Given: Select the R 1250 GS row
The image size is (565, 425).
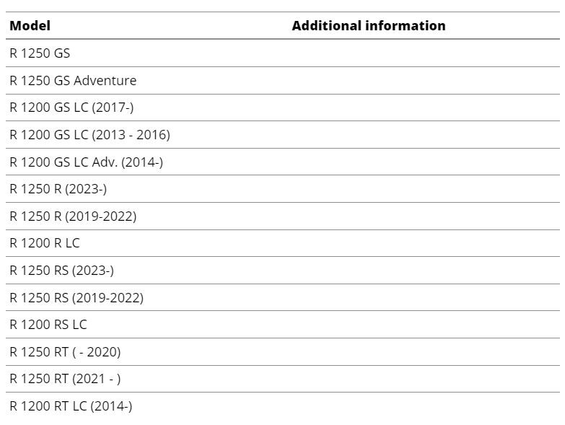Looking at the screenshot, I should 283,53.
